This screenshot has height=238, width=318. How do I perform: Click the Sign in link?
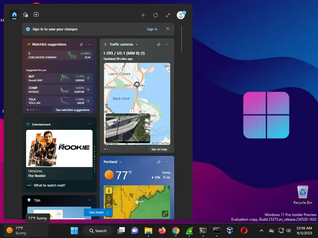click(152, 29)
